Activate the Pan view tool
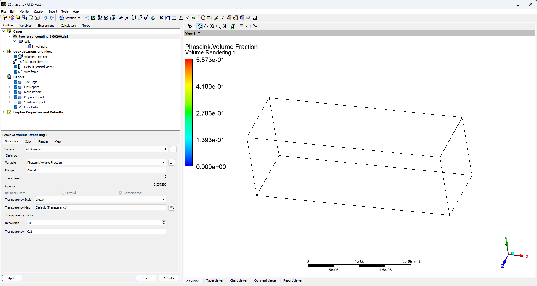This screenshot has height=286, width=537. [206, 26]
